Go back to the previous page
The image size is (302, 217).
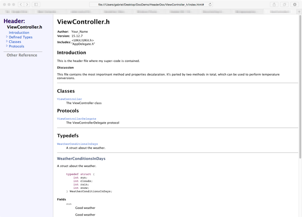(21, 5)
